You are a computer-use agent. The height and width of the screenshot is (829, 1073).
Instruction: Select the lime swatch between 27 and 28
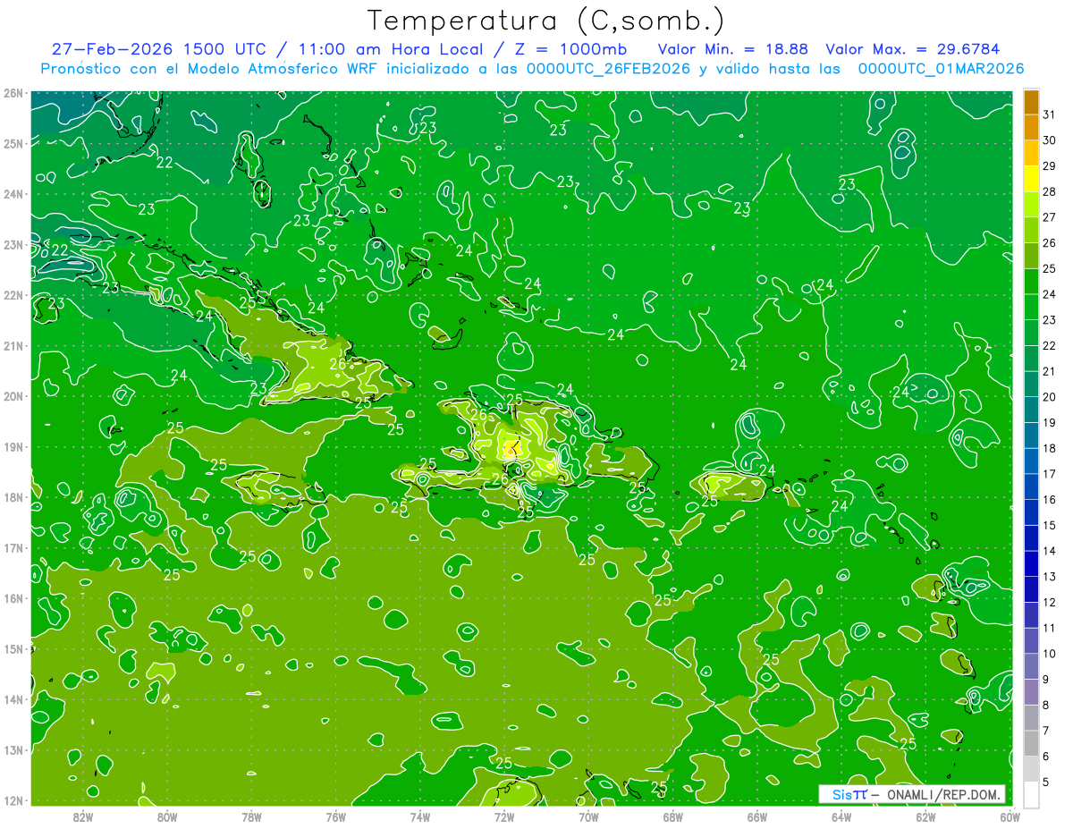pos(1031,205)
